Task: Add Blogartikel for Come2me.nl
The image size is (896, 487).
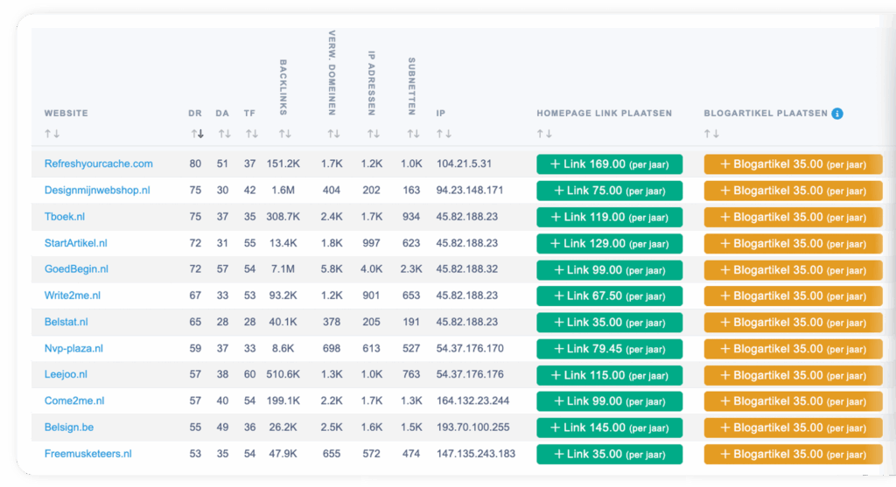Action: 793,400
